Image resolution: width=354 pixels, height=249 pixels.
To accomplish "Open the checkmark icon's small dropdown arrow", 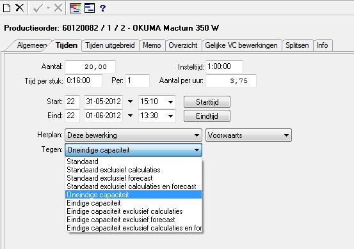I will [48, 8].
